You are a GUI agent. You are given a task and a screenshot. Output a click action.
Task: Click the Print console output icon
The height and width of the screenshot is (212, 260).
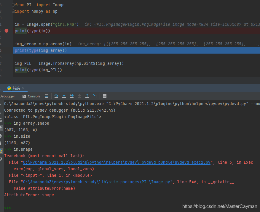[x=1, y=136]
